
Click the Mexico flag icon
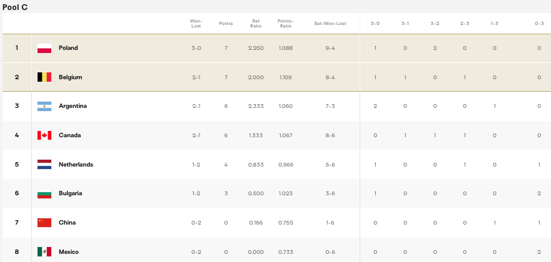[44, 251]
